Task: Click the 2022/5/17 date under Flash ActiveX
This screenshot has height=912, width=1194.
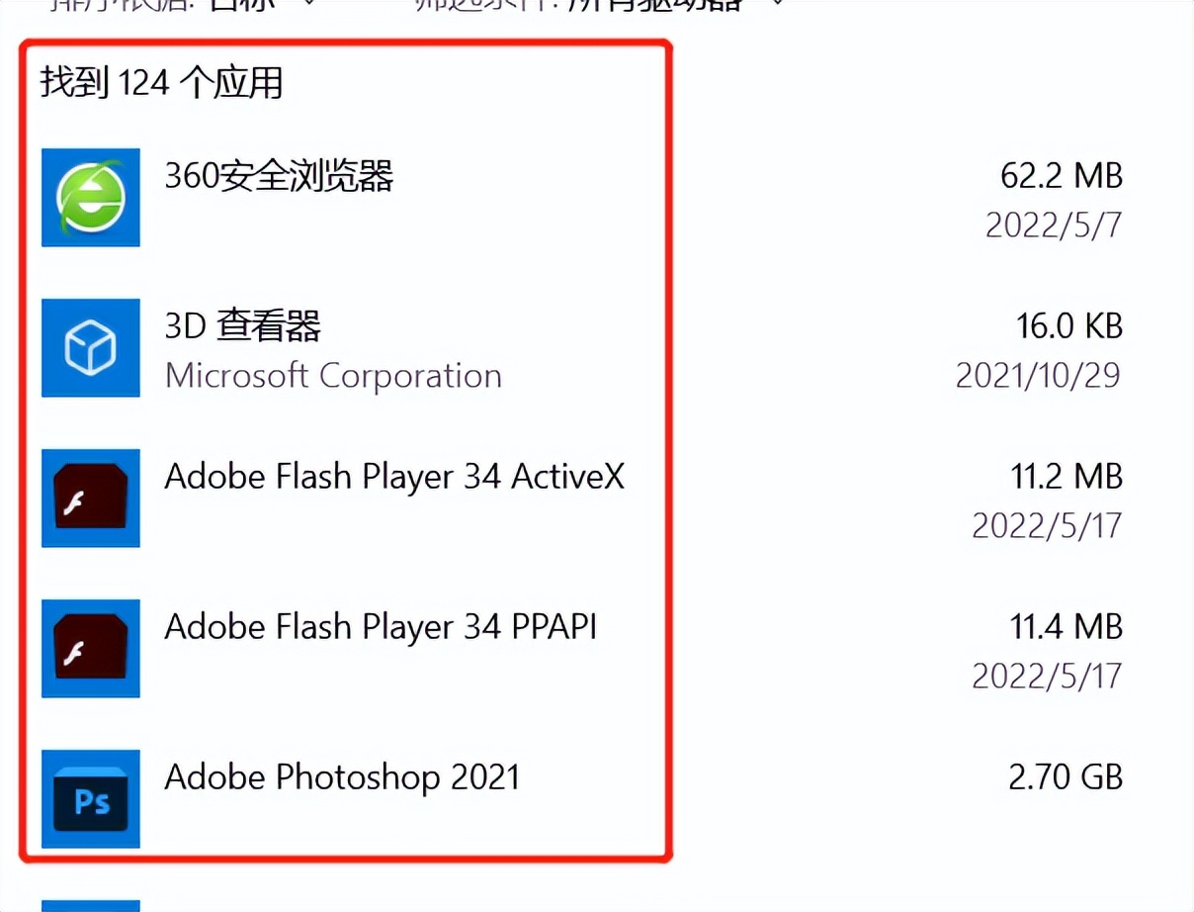Action: 1044,525
